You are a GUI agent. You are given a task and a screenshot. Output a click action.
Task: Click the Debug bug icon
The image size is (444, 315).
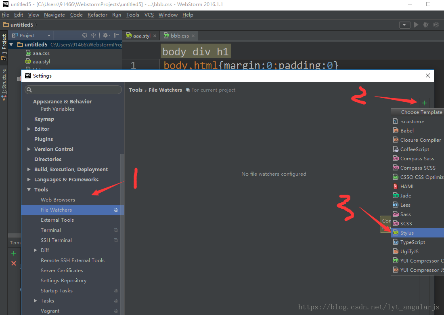point(426,25)
